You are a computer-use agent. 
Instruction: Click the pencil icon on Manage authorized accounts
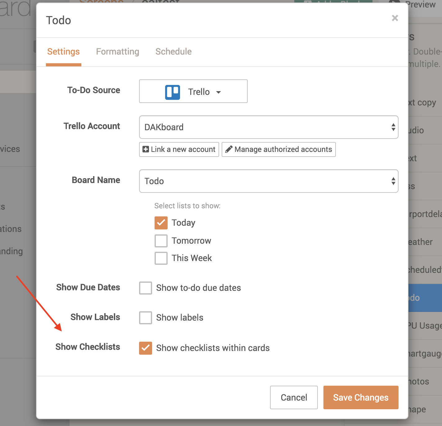(229, 149)
